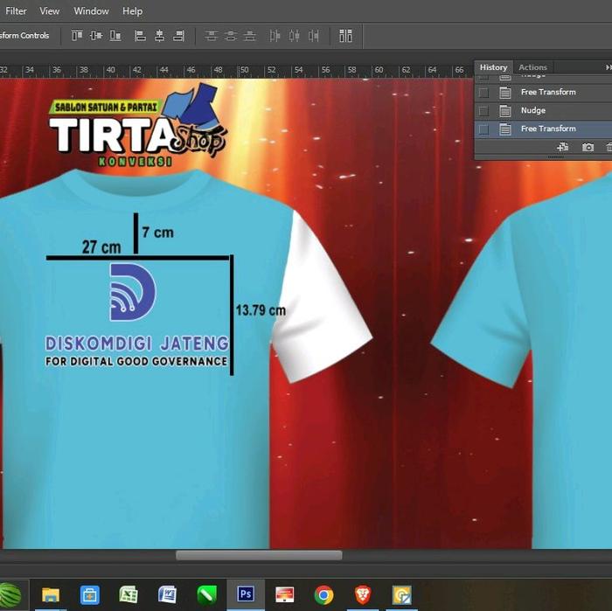
Task: Open File Explorer from the taskbar
Action: pyautogui.click(x=51, y=595)
